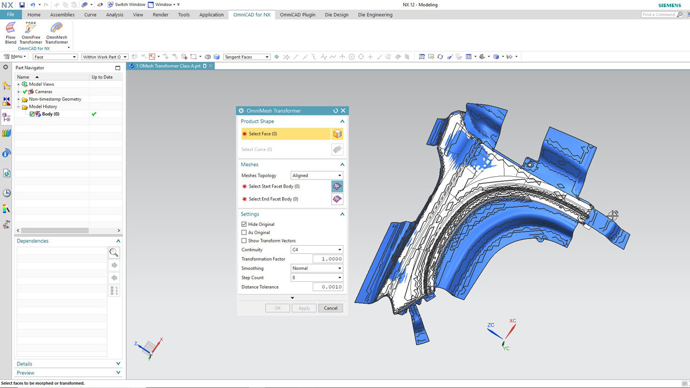Show more options arrow at dialog bottom
The width and height of the screenshot is (690, 388).
coord(292,297)
